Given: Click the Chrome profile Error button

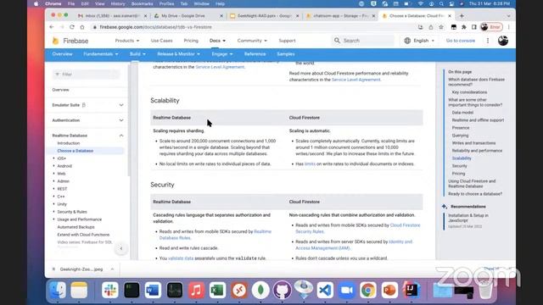Looking at the screenshot, I should click(x=491, y=27).
